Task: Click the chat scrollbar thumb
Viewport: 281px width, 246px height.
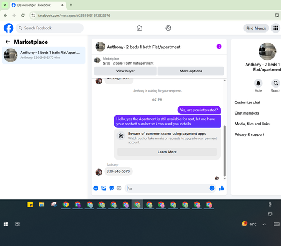Action: point(224,151)
